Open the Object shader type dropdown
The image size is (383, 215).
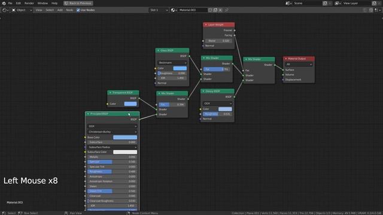pos(22,10)
